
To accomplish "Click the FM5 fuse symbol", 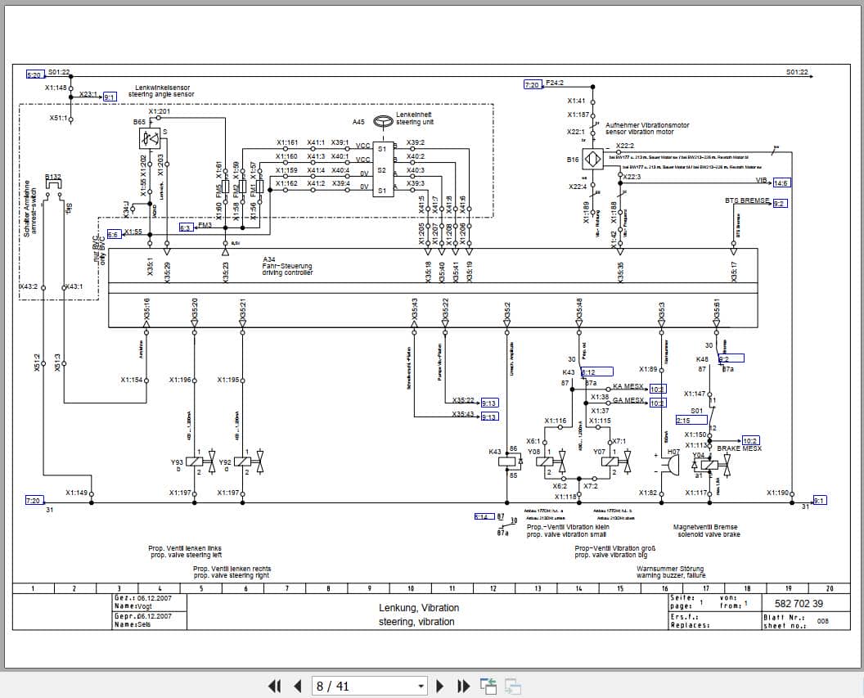I will [x=225, y=187].
